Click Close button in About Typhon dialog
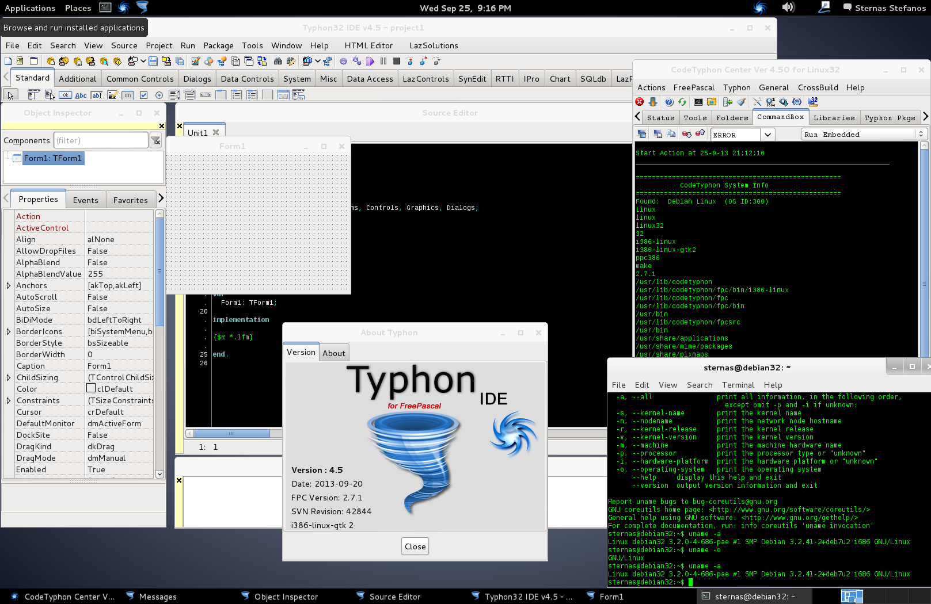This screenshot has height=604, width=931. pyautogui.click(x=415, y=546)
